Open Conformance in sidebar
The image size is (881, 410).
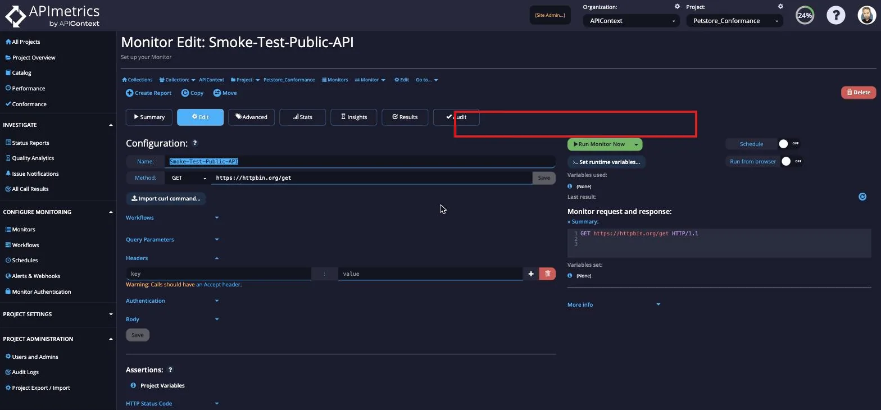click(x=26, y=104)
